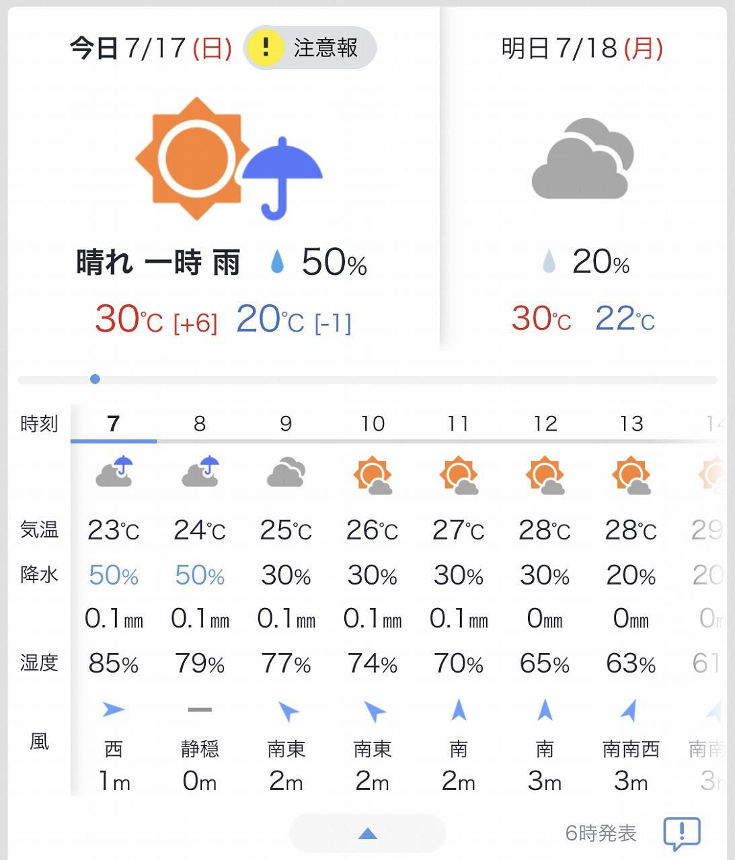Open the 注意報 weather advisory badge
Viewport: 735px width, 860px height.
pos(309,48)
